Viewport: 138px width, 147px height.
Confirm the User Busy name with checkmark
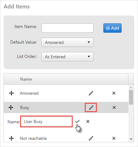(77, 121)
